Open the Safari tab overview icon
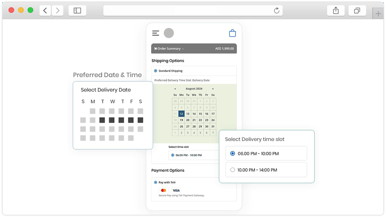This screenshot has height=217, width=386. click(357, 10)
